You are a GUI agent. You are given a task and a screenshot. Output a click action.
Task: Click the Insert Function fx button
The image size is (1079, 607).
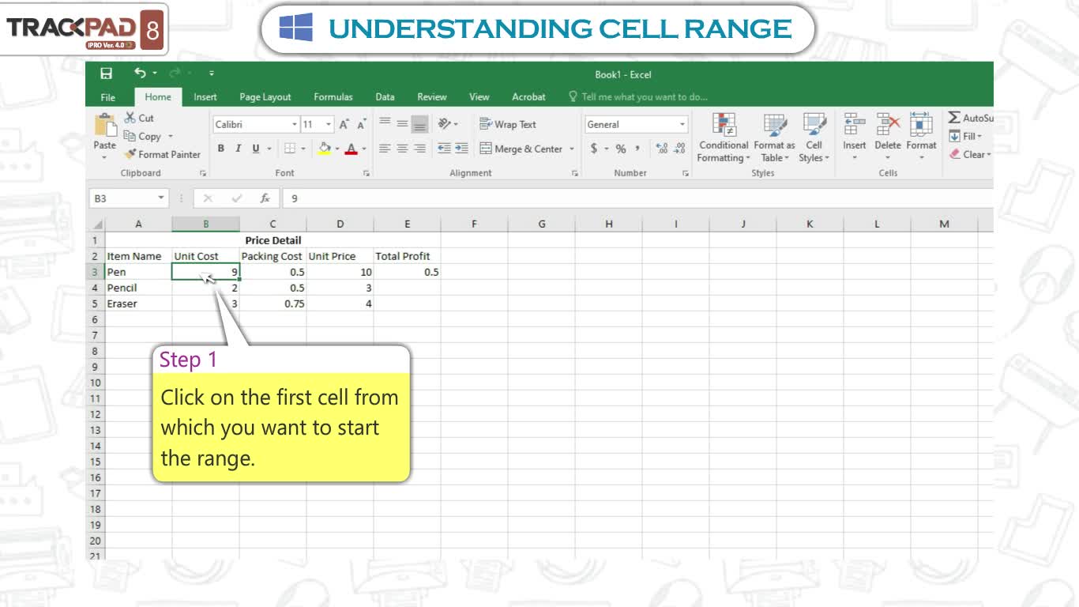[265, 198]
